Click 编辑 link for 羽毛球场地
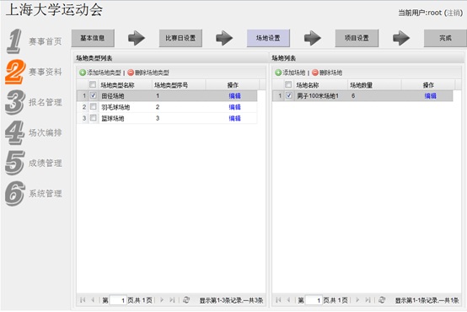The image size is (467, 312). 234,107
